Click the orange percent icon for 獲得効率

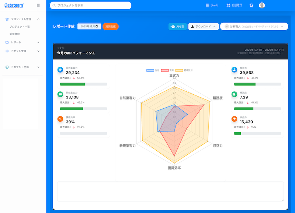tap(60, 119)
